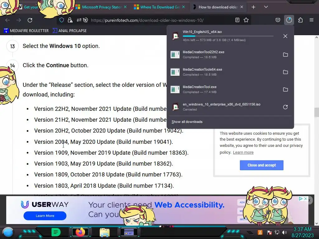
Task: Open Action Center flag tray icon
Action: [x=269, y=232]
